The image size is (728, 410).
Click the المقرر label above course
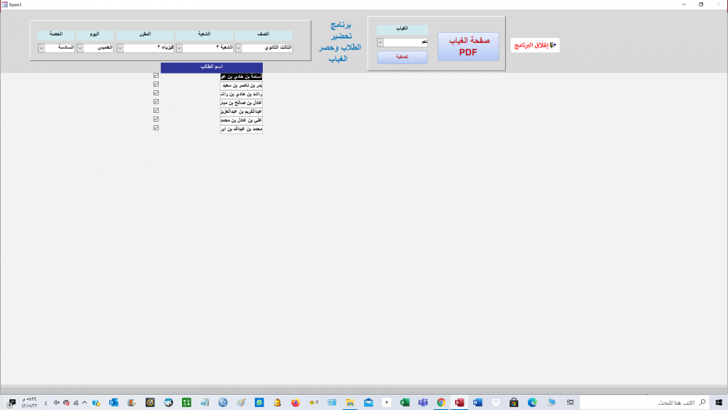[x=146, y=34]
